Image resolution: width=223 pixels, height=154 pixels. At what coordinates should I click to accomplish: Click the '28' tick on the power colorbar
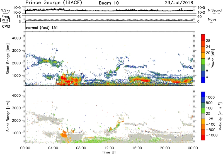tap(208, 41)
